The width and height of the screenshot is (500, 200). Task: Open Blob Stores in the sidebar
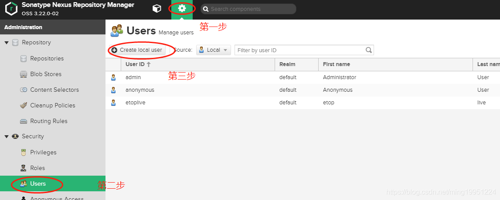46,74
